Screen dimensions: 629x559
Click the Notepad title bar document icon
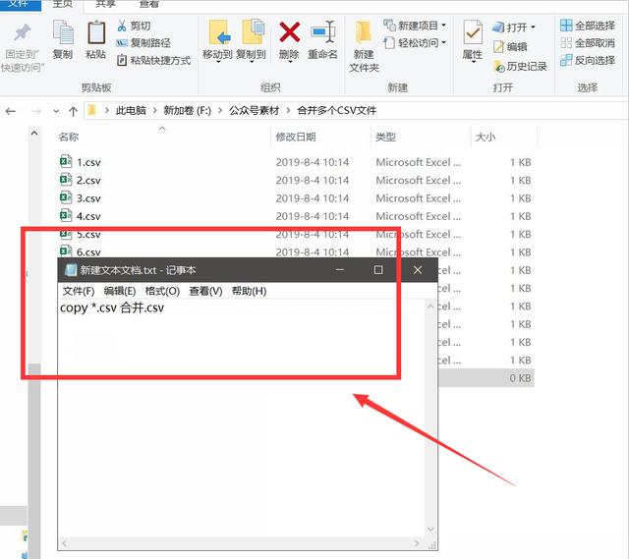(71, 270)
